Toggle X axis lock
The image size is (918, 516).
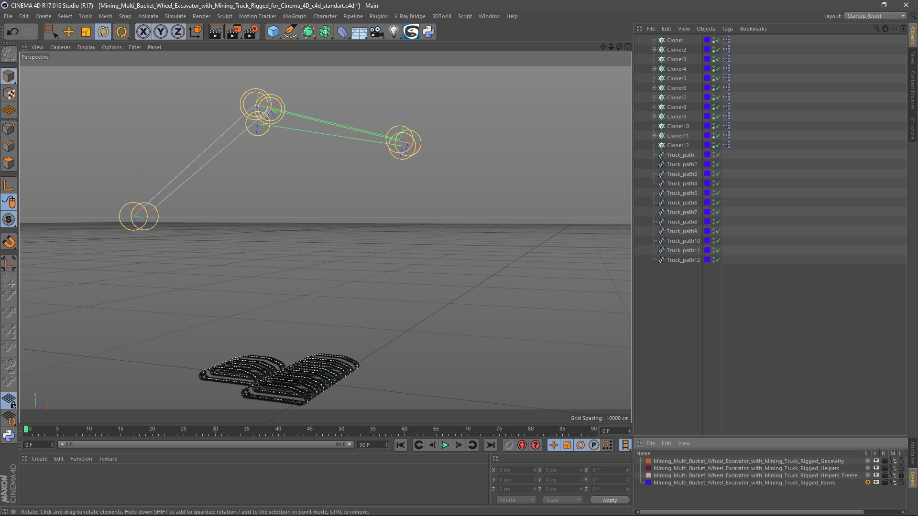(143, 32)
